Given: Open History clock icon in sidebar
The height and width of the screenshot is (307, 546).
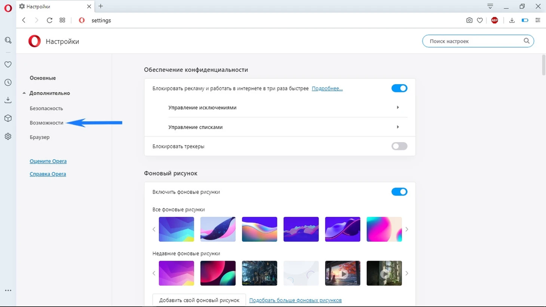Looking at the screenshot, I should tap(8, 82).
